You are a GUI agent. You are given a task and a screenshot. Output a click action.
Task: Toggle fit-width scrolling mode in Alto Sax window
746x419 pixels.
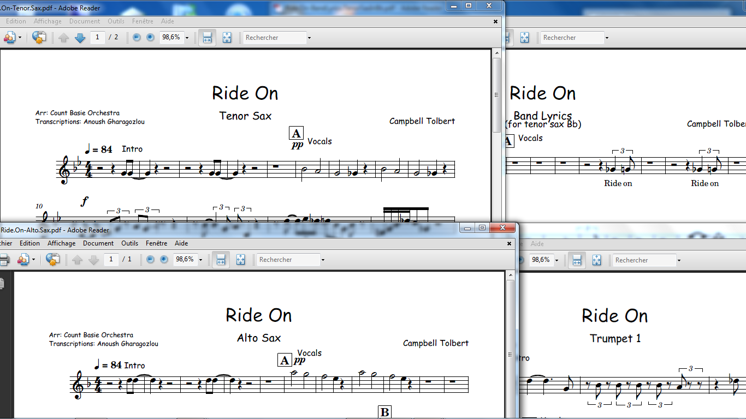tap(221, 260)
